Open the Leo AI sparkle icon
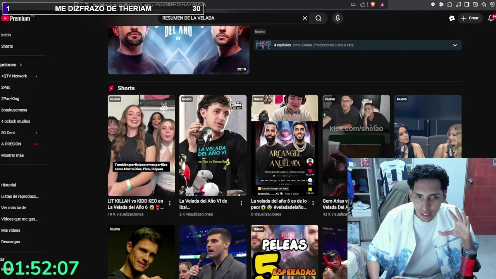The width and height of the screenshot is (496, 279). [484, 4]
